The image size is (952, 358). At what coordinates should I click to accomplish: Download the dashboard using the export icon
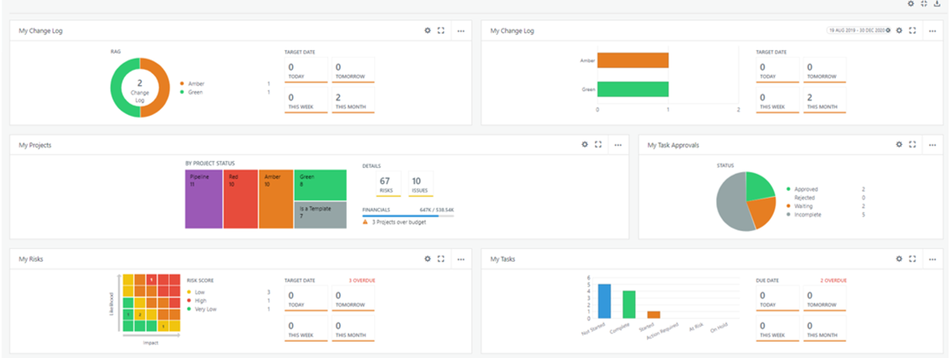click(937, 3)
